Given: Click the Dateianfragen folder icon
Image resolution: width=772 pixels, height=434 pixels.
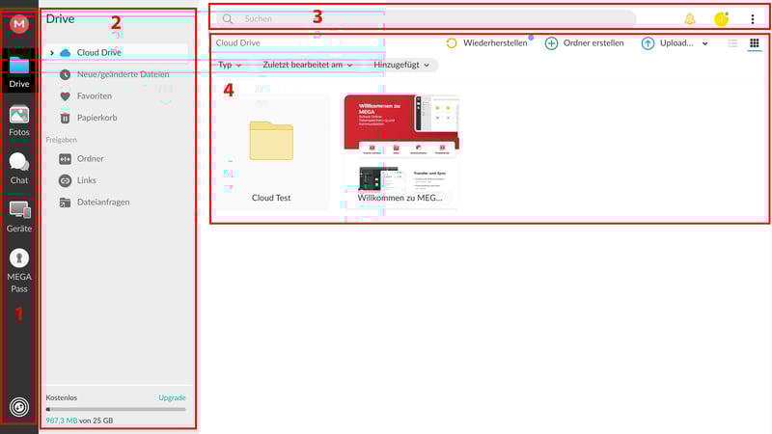Looking at the screenshot, I should tap(65, 203).
